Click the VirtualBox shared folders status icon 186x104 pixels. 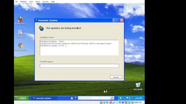point(117,102)
